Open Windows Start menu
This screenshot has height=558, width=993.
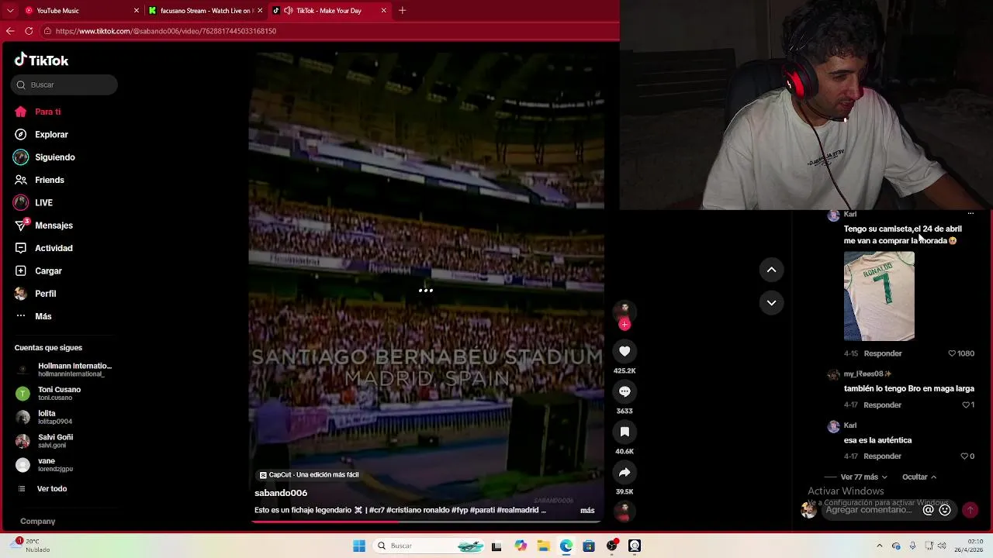coord(358,546)
